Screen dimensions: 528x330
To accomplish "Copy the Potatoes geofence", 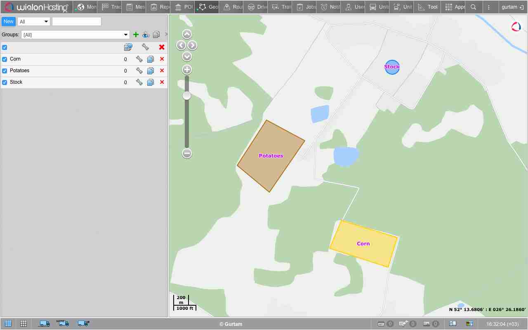I will pyautogui.click(x=151, y=71).
